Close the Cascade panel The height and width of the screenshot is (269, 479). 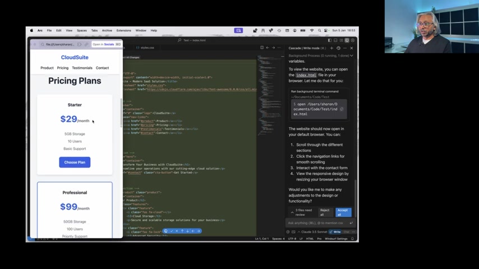pos(352,48)
